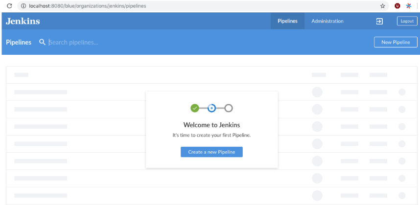
Task: Click the grey unfinished step circle
Action: tap(229, 108)
